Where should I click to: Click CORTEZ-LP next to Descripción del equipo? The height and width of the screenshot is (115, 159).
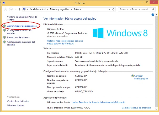tap(81, 87)
